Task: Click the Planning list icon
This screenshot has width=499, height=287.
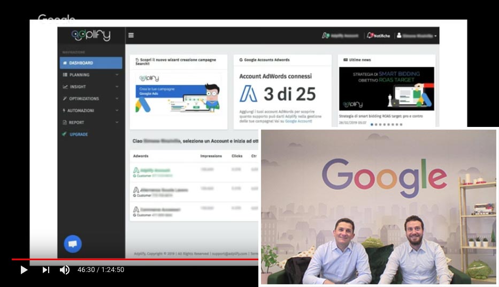Action: (65, 75)
